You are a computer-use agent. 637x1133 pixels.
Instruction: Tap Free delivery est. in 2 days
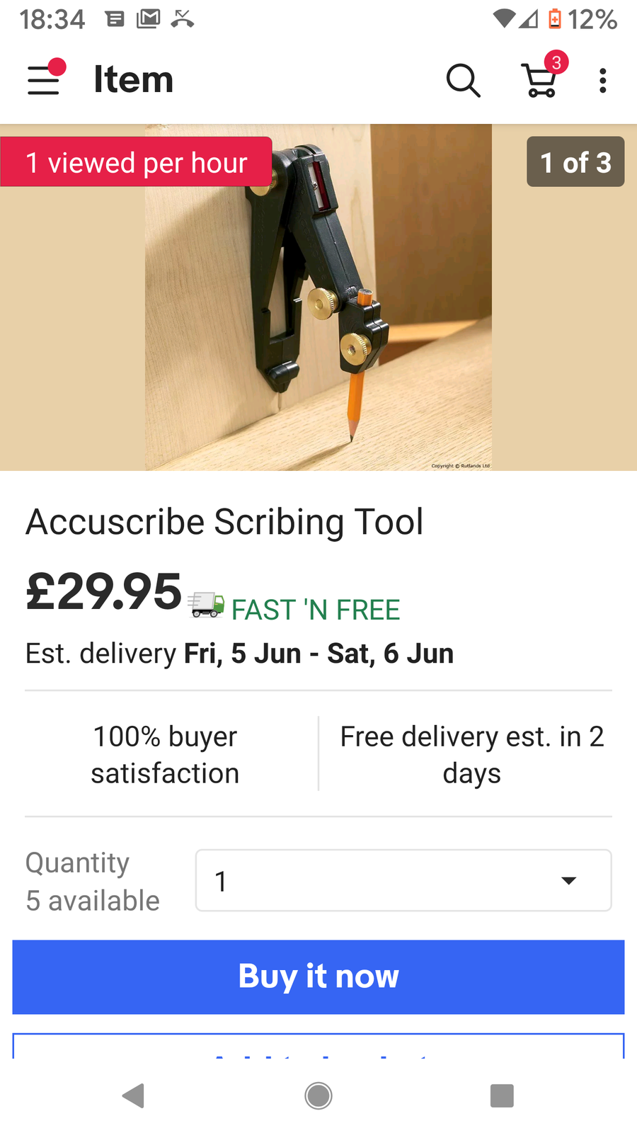(471, 755)
